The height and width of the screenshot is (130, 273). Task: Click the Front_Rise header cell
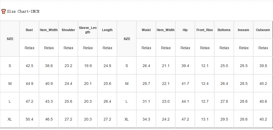coord(205,30)
